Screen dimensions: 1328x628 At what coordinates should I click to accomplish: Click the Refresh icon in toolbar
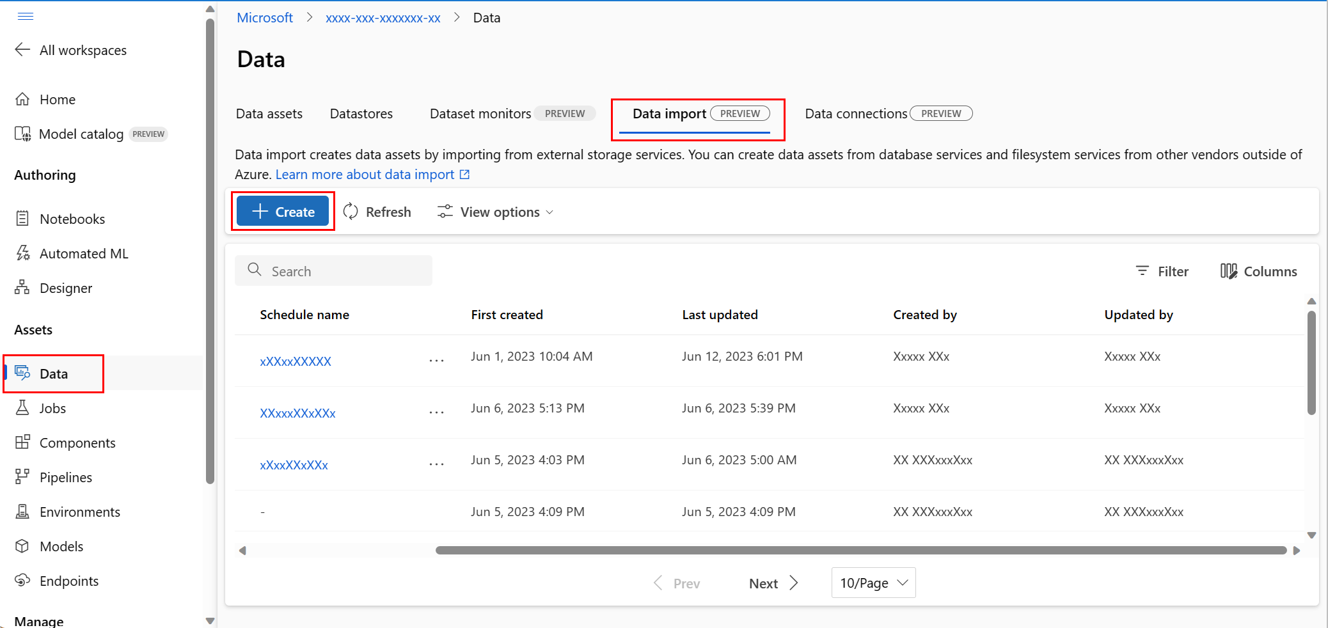(351, 212)
